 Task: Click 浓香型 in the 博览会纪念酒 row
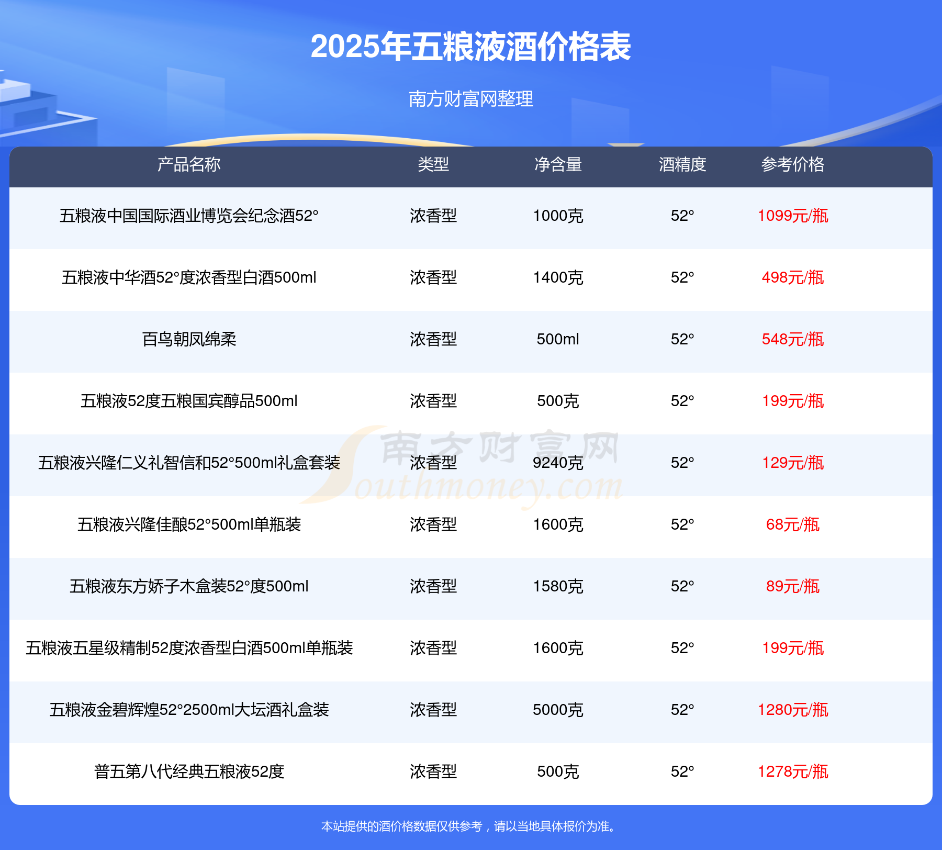[x=433, y=216]
